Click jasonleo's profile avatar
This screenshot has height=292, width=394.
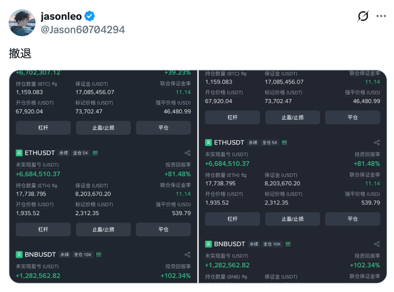(x=22, y=22)
